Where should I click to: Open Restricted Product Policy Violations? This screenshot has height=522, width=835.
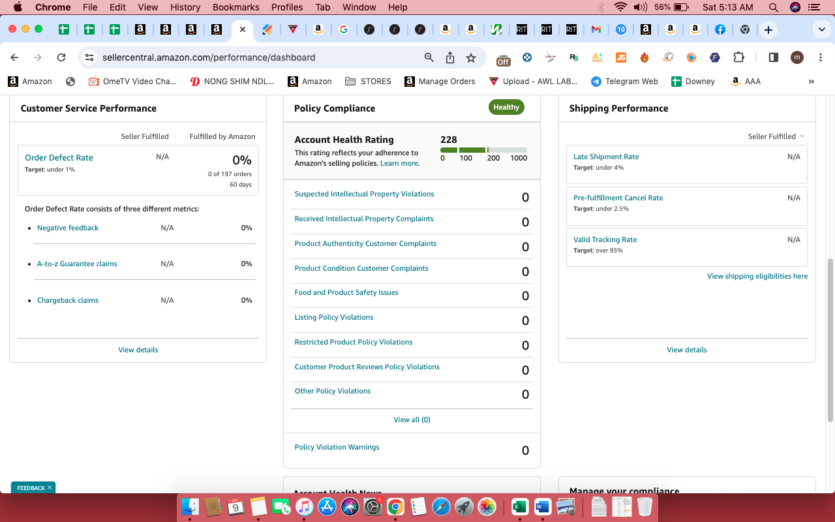(354, 342)
